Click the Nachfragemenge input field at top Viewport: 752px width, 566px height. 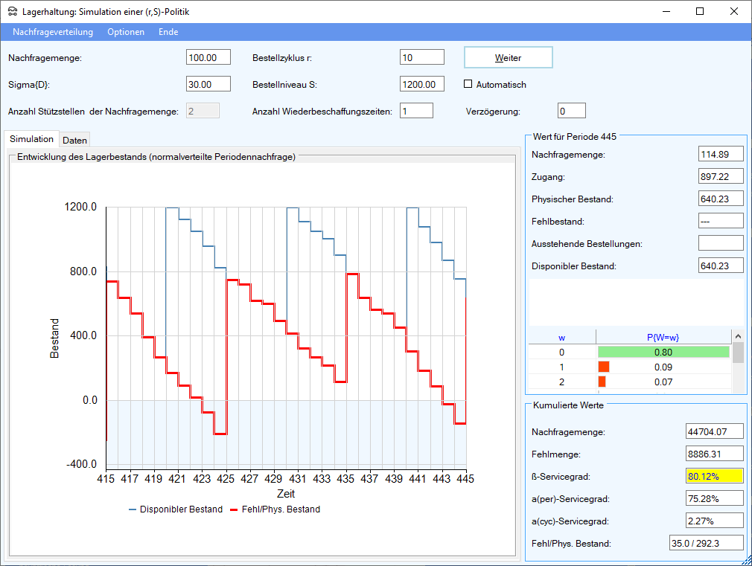pos(208,57)
